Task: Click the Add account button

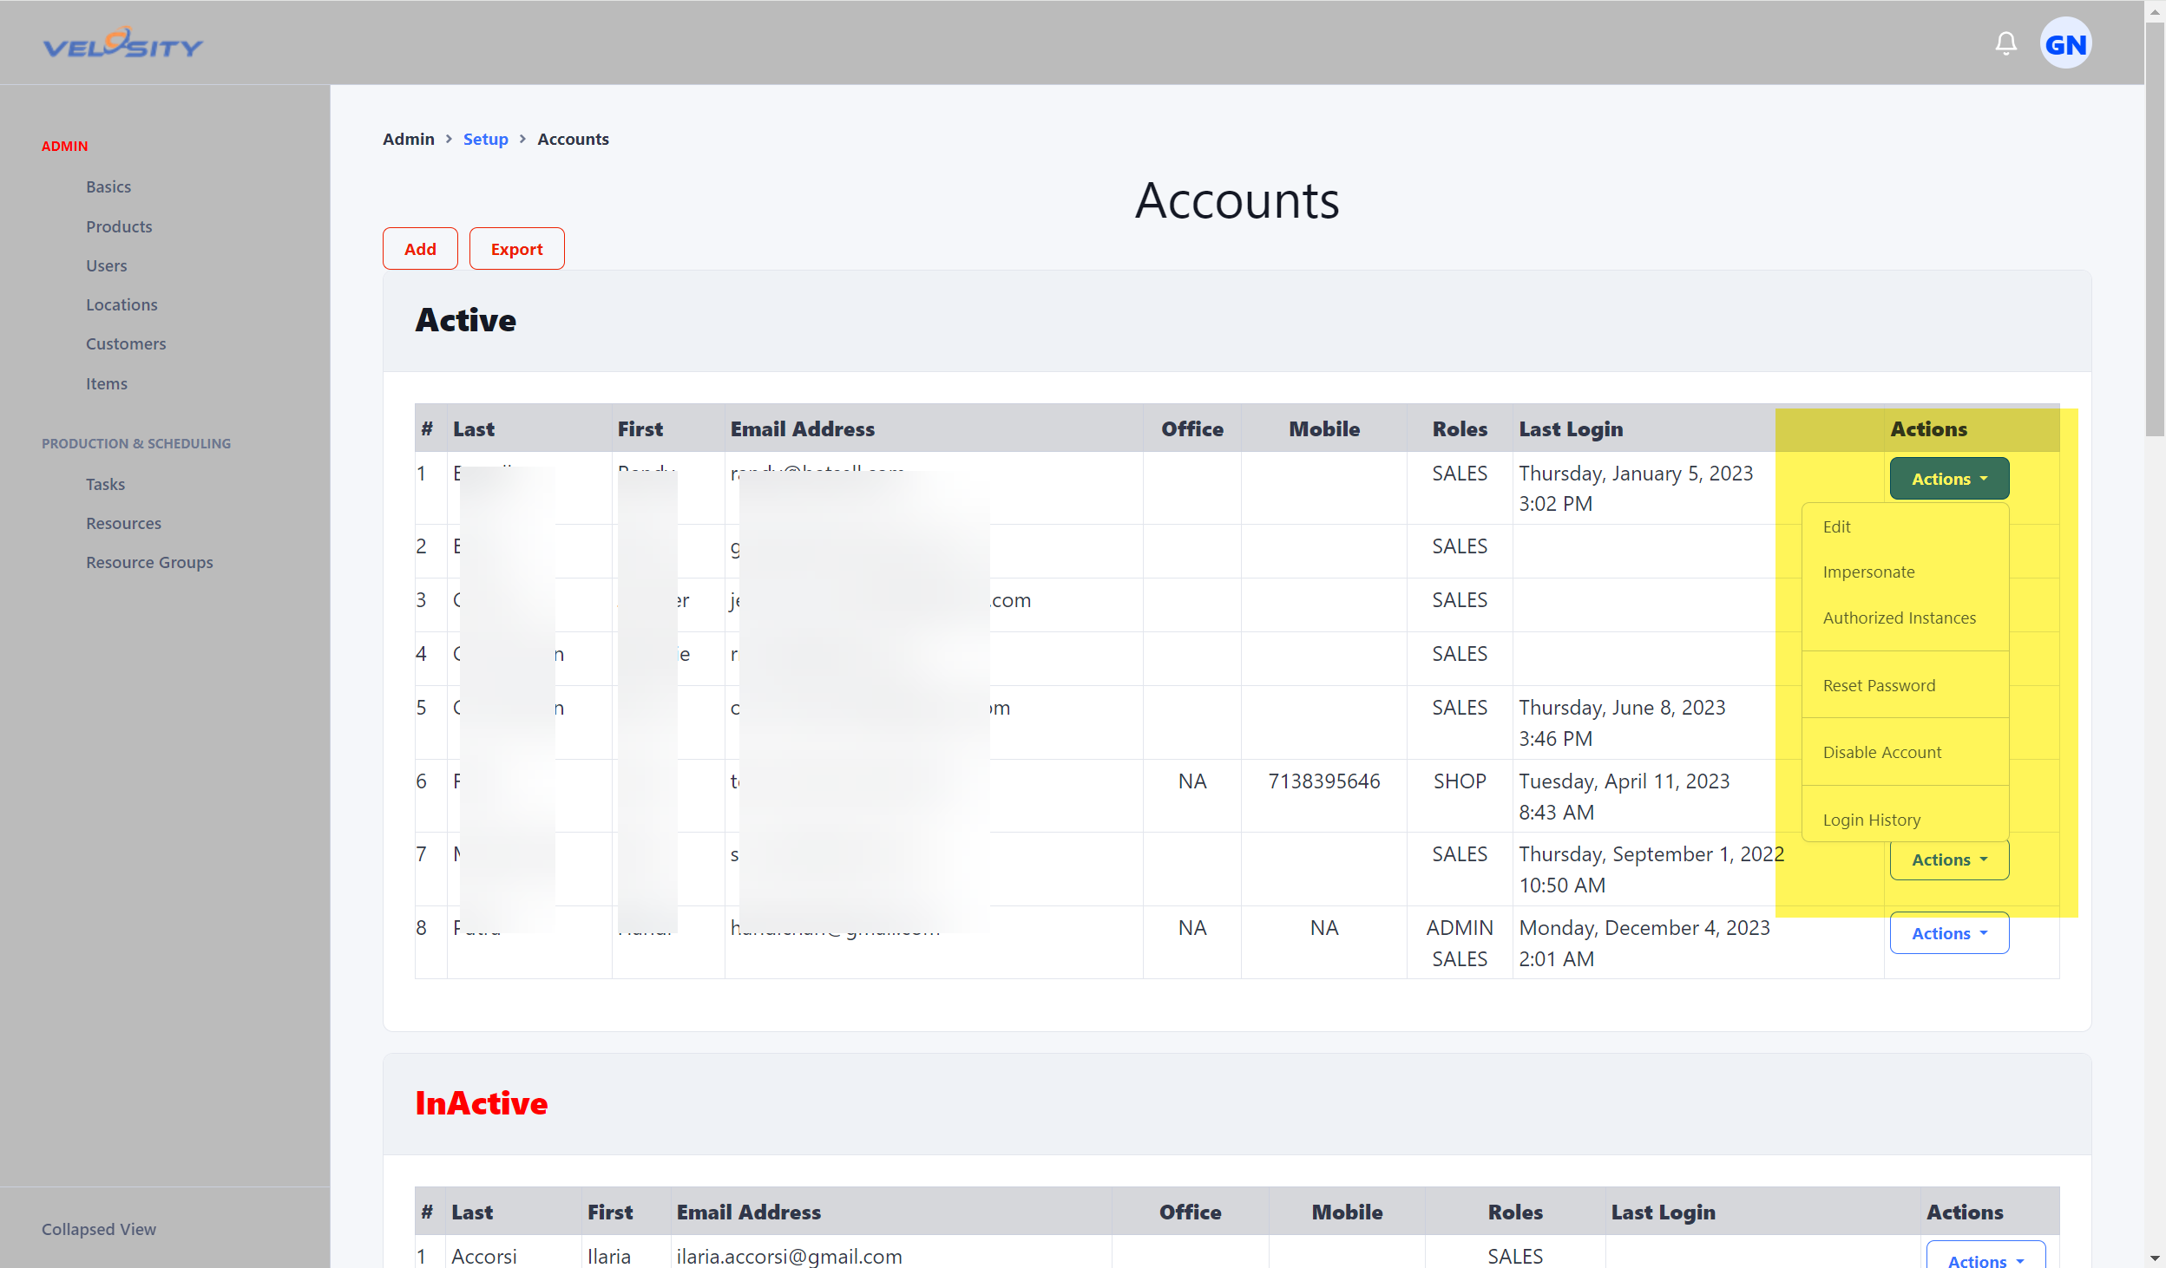Action: tap(420, 249)
